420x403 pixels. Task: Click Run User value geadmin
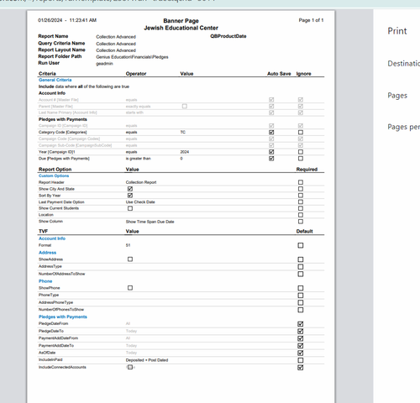pos(104,64)
